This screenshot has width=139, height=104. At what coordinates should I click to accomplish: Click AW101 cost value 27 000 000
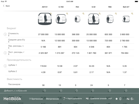[43, 34]
